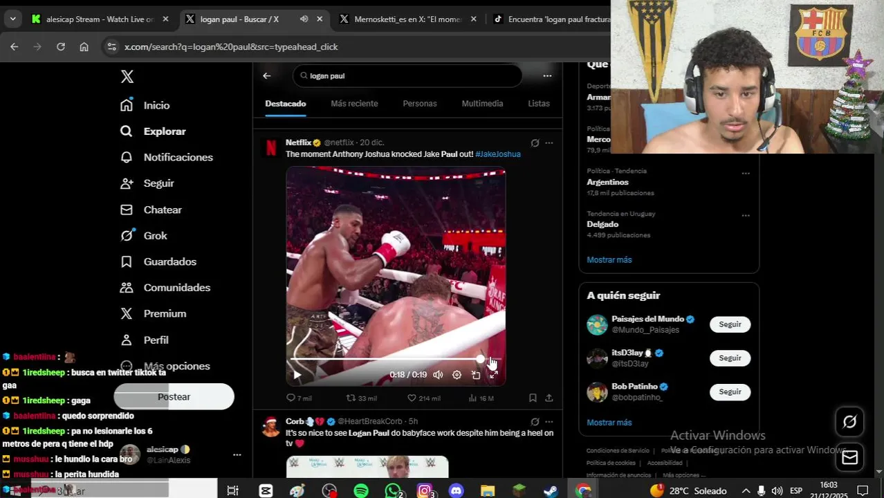Mute the video volume icon
884x498 pixels.
pos(438,375)
